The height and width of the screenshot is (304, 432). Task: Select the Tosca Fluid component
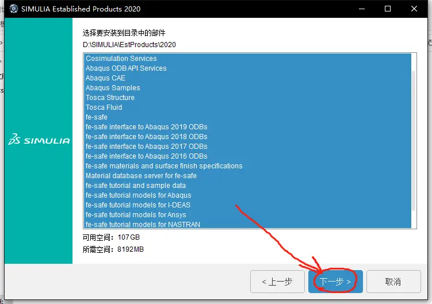(x=247, y=107)
